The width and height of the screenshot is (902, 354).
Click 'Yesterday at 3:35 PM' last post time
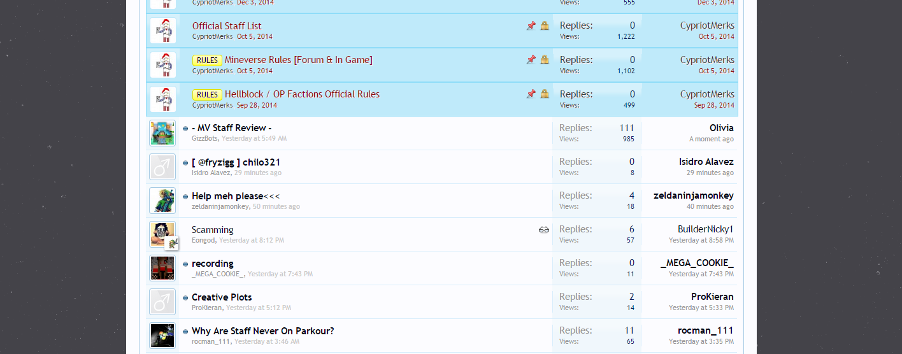(x=701, y=341)
